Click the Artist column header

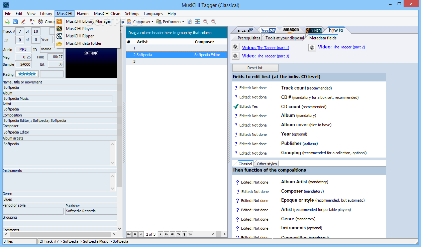[165, 42]
